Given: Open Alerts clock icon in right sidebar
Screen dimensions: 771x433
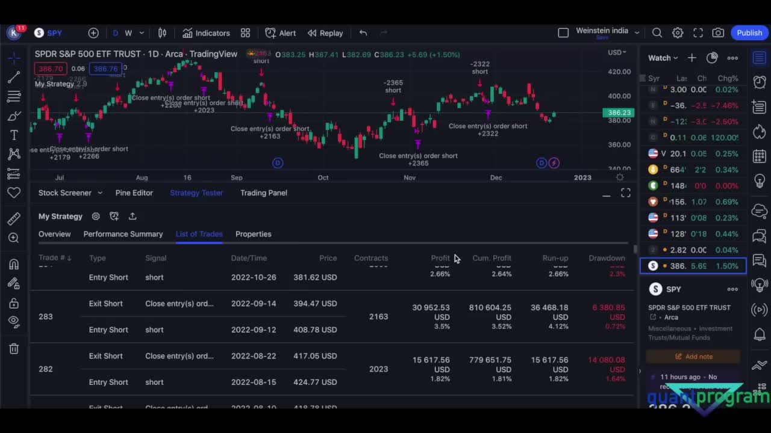Looking at the screenshot, I should click(x=760, y=82).
